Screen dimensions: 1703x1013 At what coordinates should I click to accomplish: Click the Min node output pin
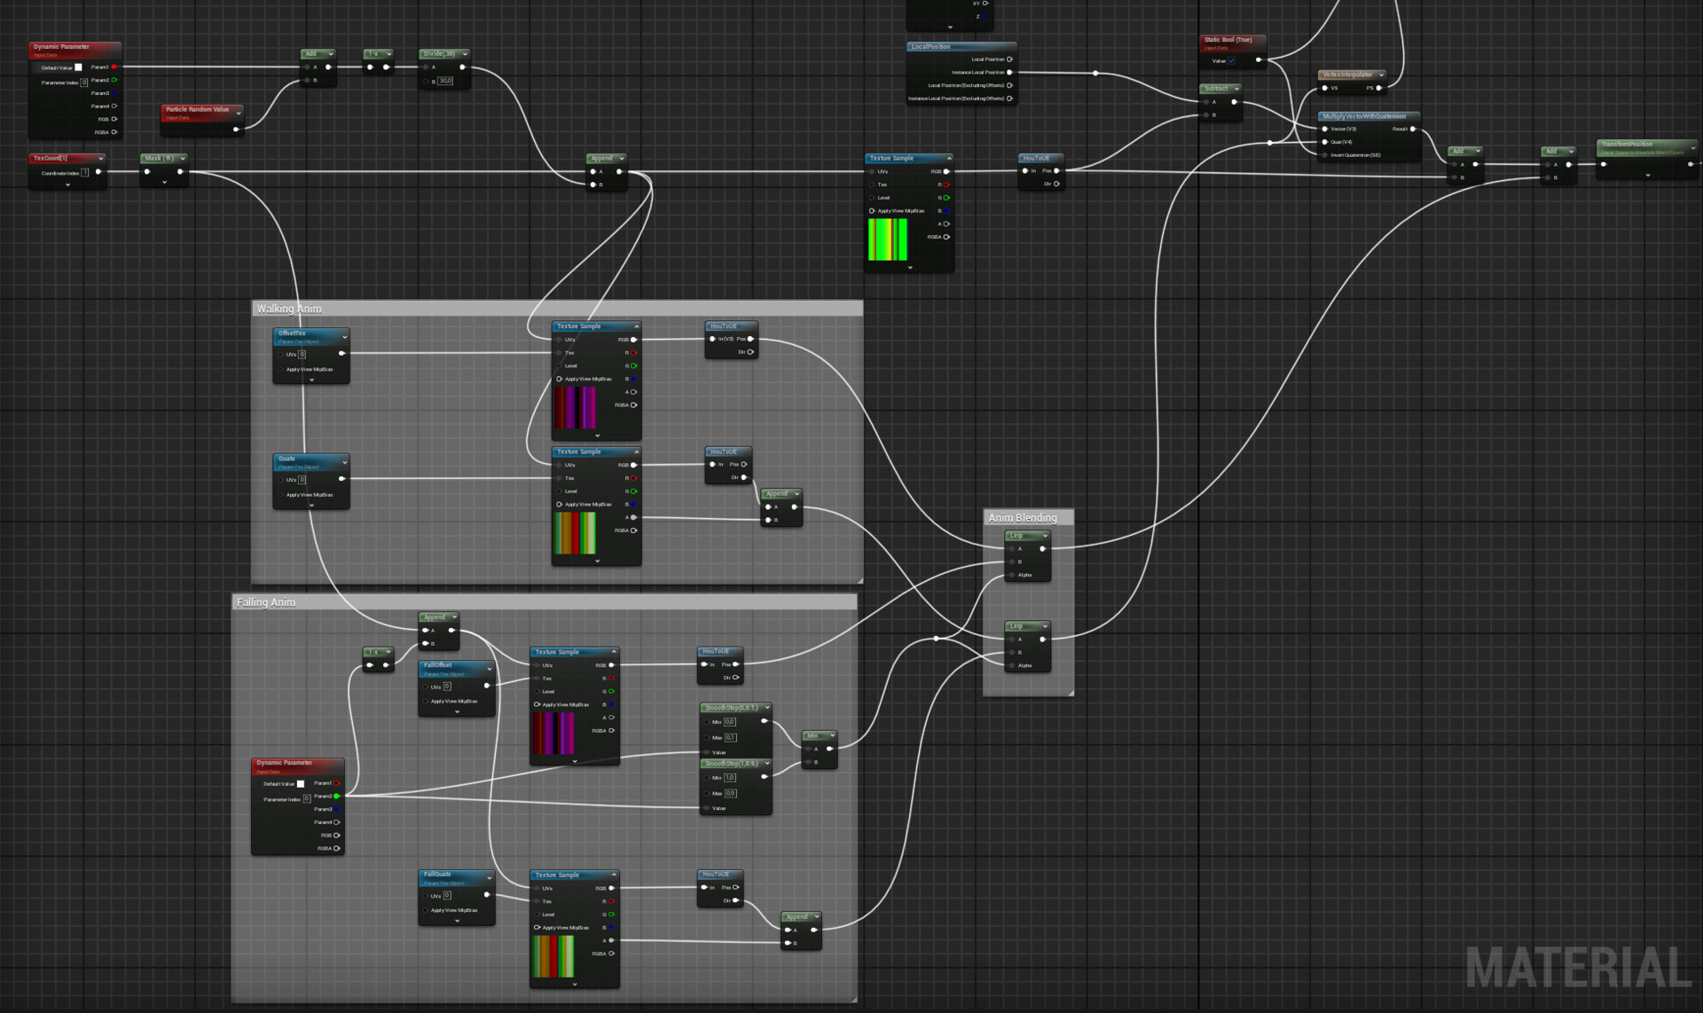(830, 749)
